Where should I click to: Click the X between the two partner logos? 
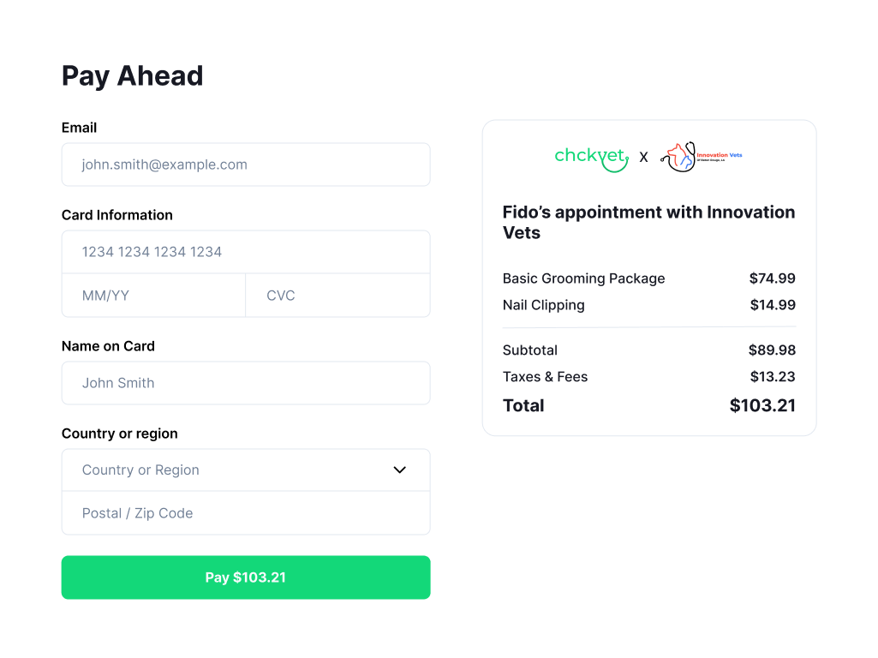point(643,157)
